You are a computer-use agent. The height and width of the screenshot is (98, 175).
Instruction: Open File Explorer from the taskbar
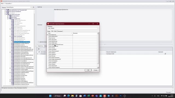(72, 96)
